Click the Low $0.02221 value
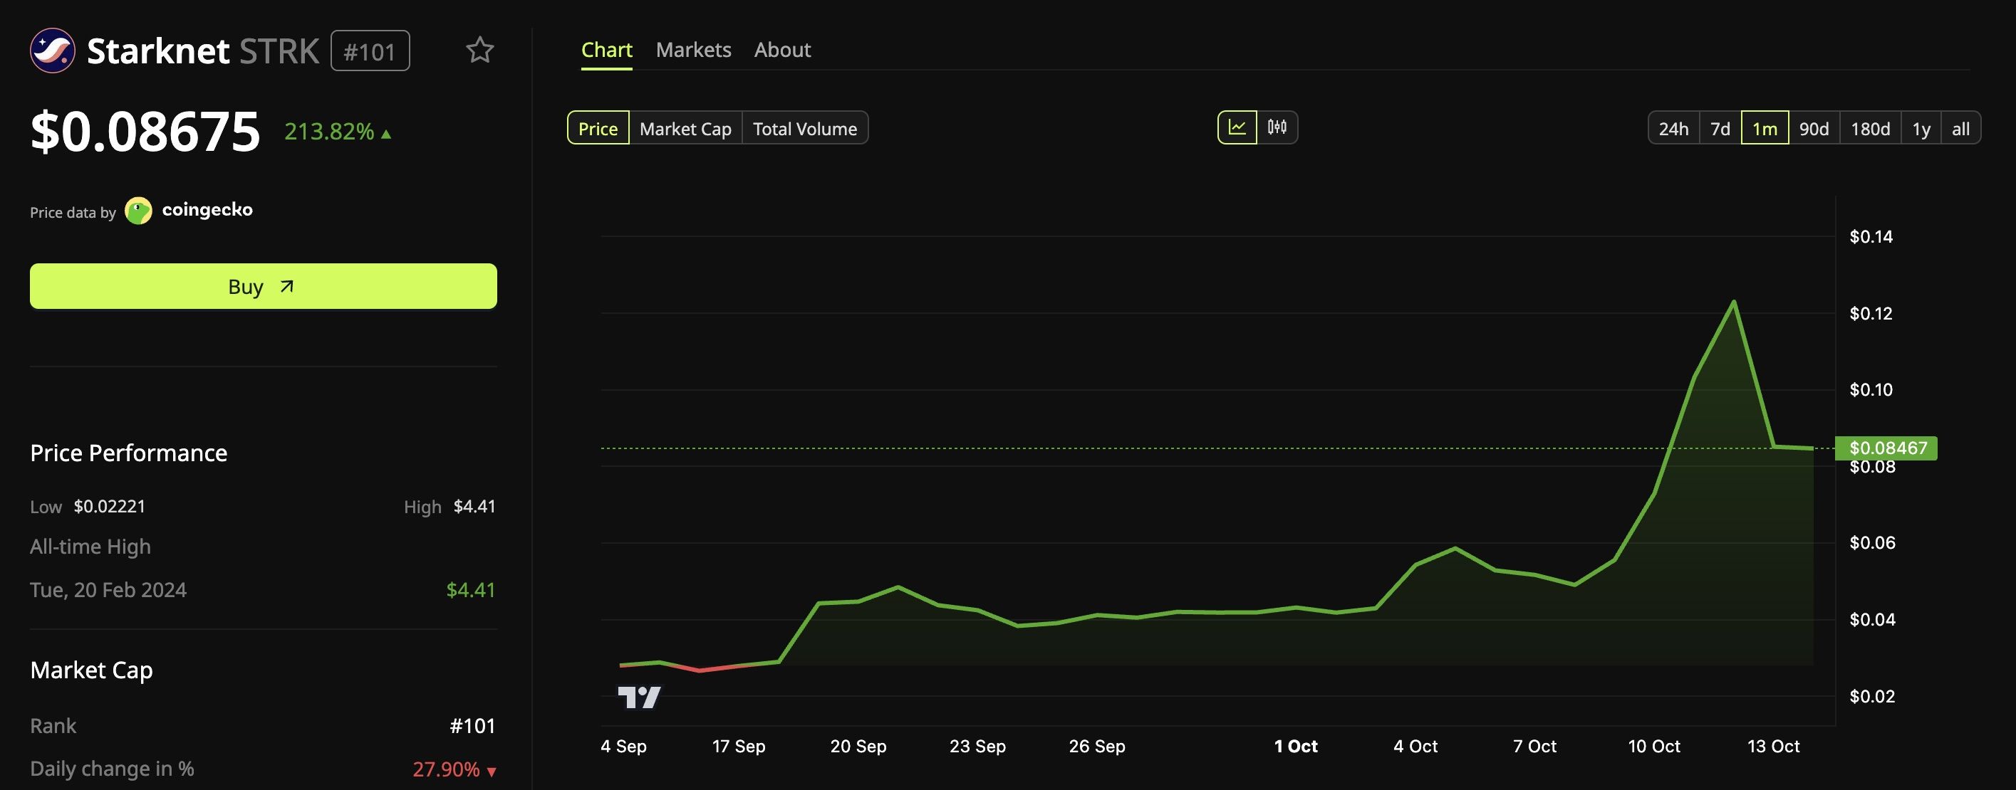 pos(110,506)
